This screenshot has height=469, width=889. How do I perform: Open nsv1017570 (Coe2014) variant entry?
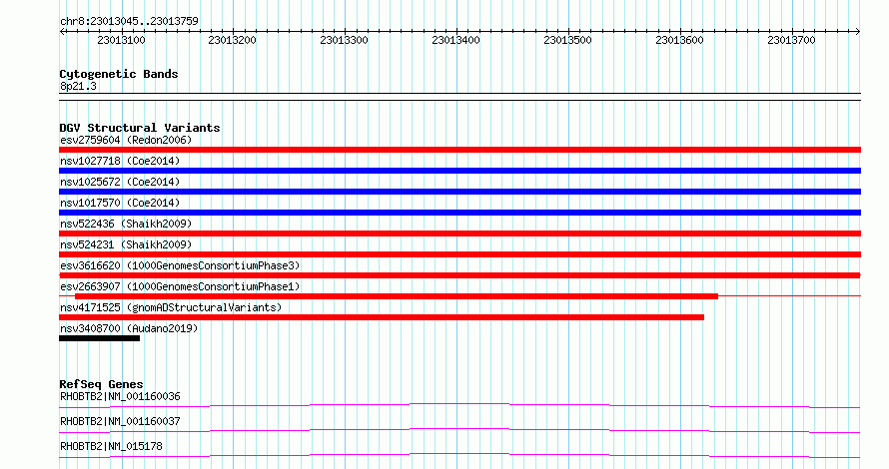(120, 203)
